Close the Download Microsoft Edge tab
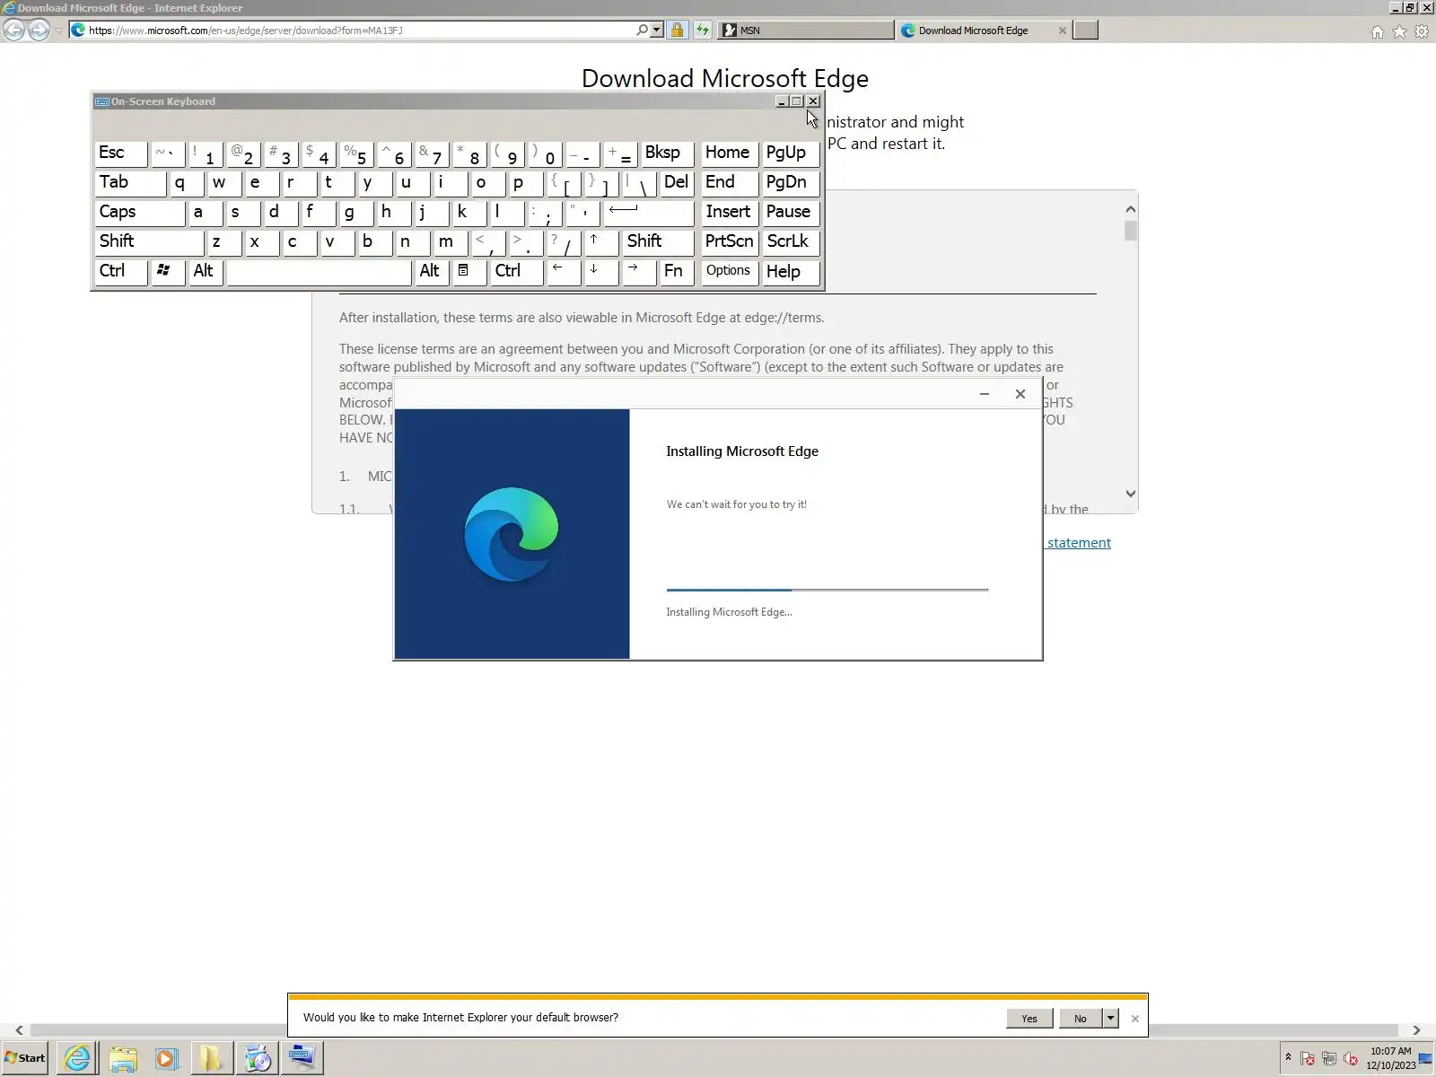The image size is (1436, 1077). click(x=1063, y=31)
